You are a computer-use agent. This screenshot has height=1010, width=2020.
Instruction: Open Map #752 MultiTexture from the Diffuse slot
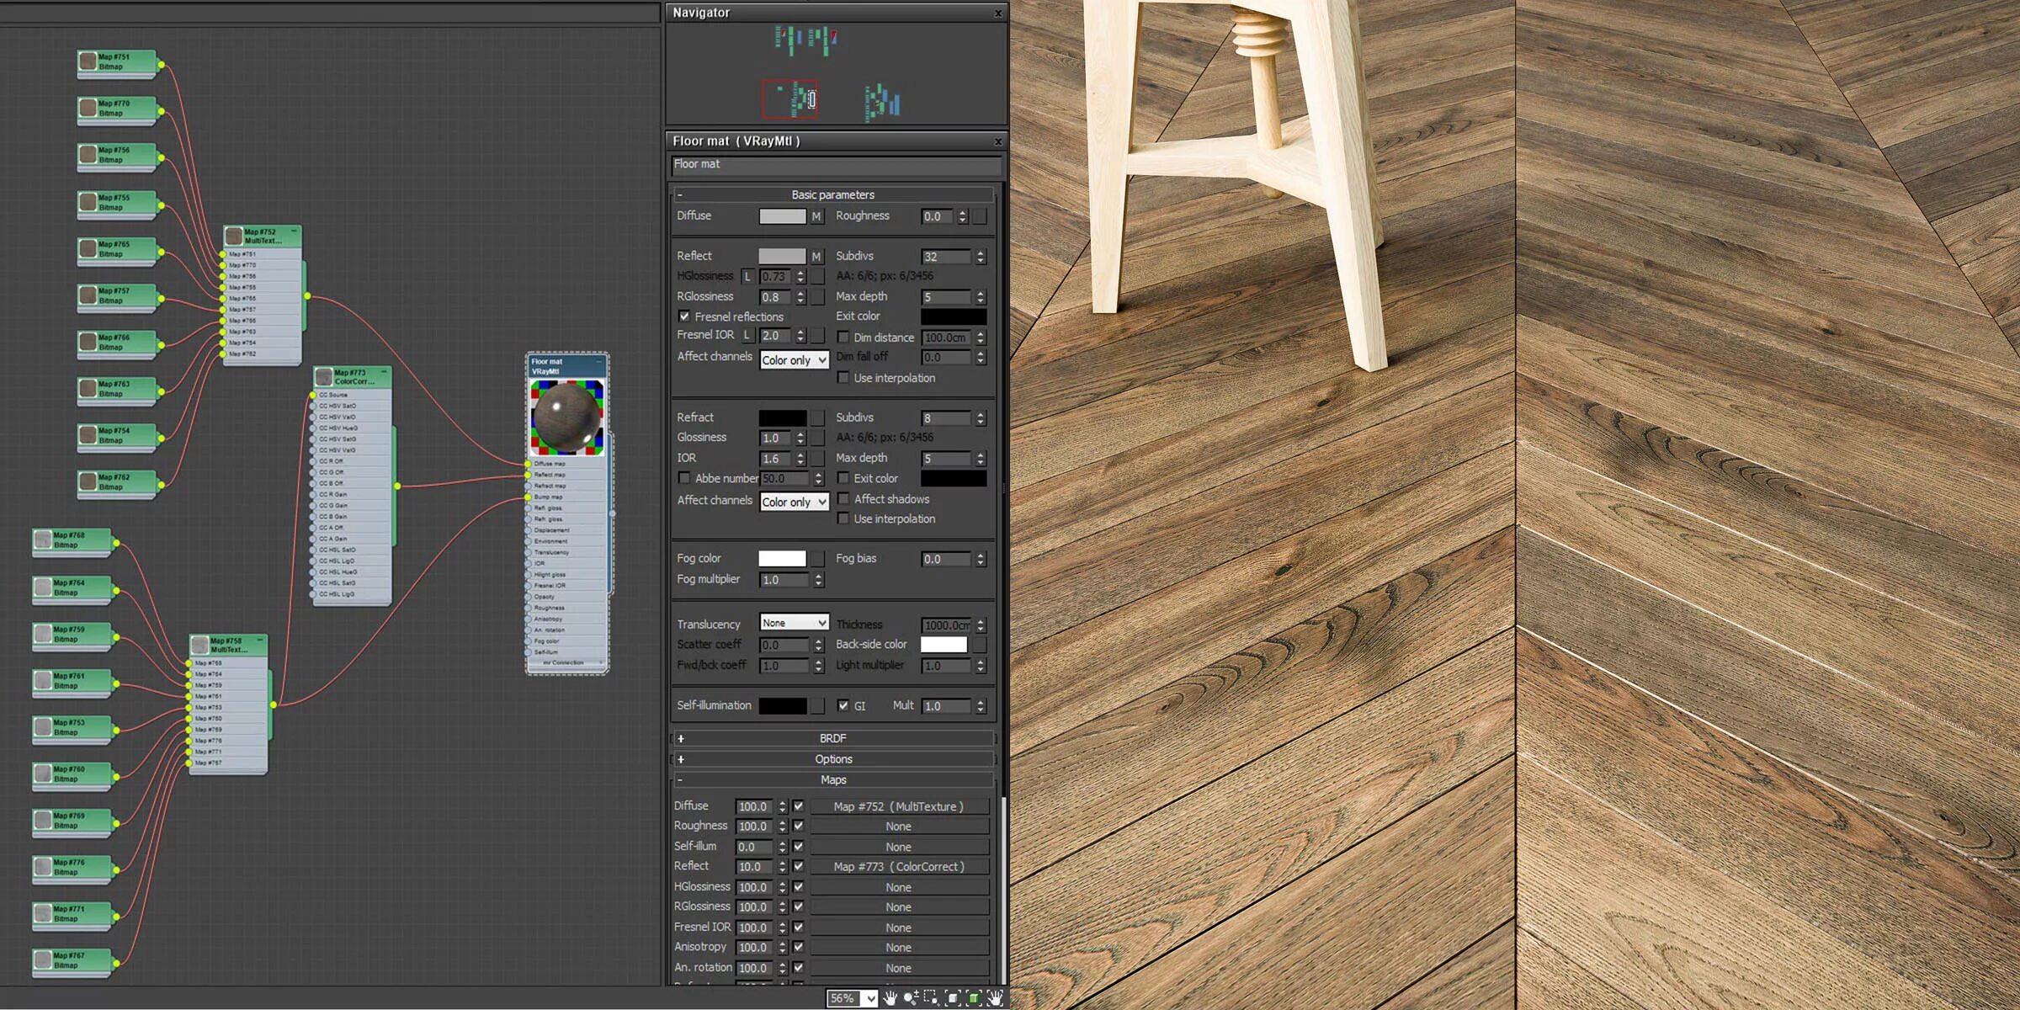[x=897, y=806]
